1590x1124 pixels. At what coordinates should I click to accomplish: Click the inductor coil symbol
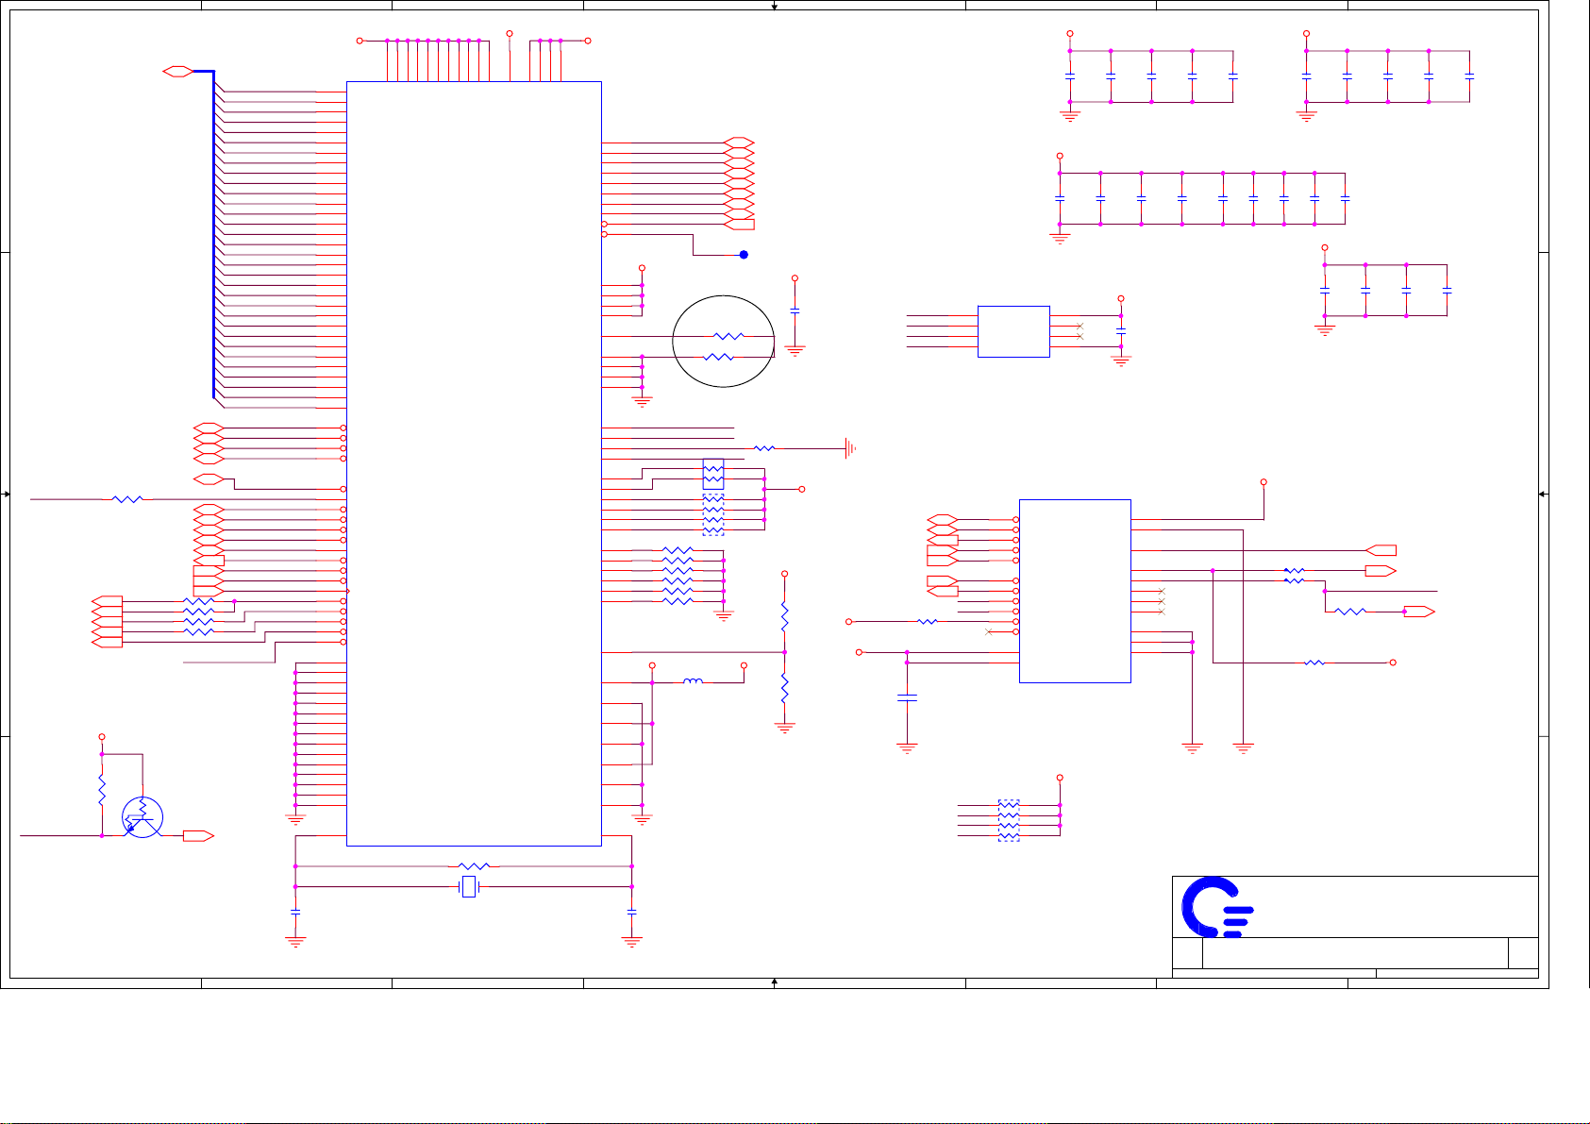(x=693, y=681)
